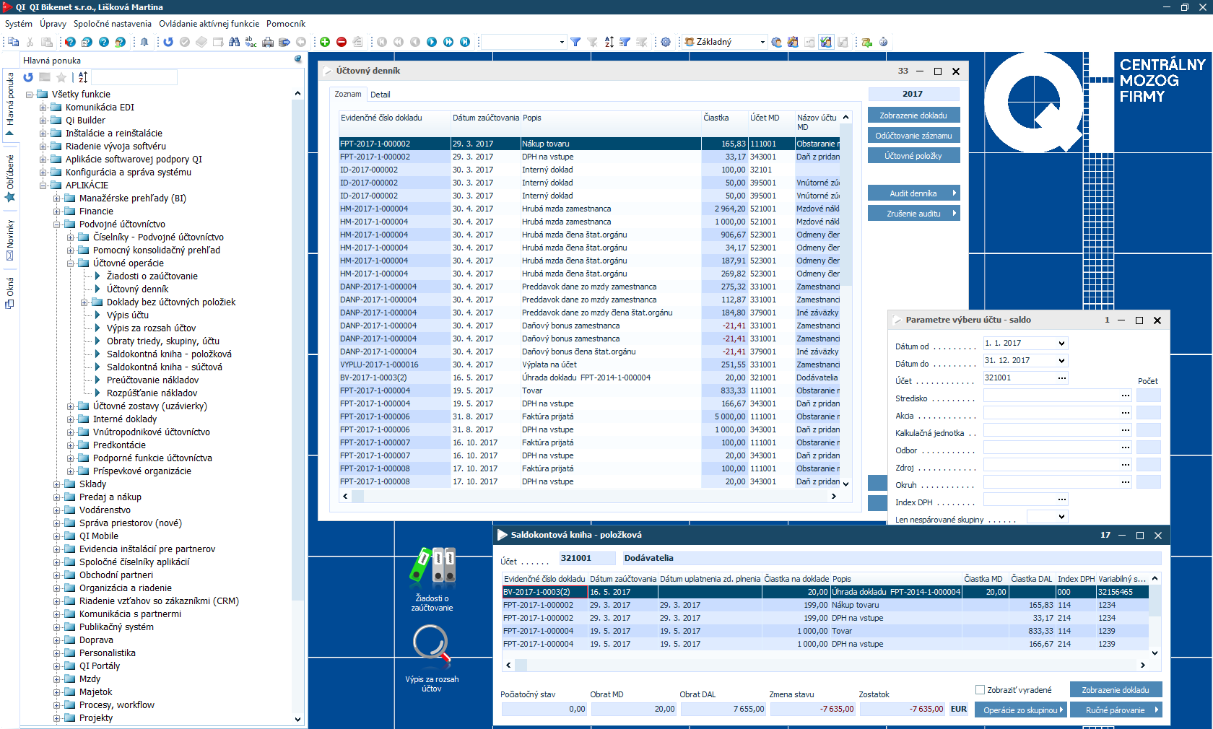Click the green add new record icon

325,42
